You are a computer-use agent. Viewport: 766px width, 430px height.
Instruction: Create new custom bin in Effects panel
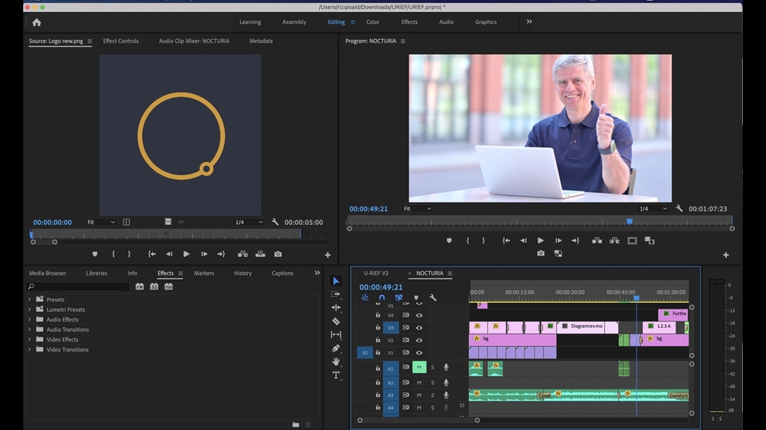coord(295,424)
